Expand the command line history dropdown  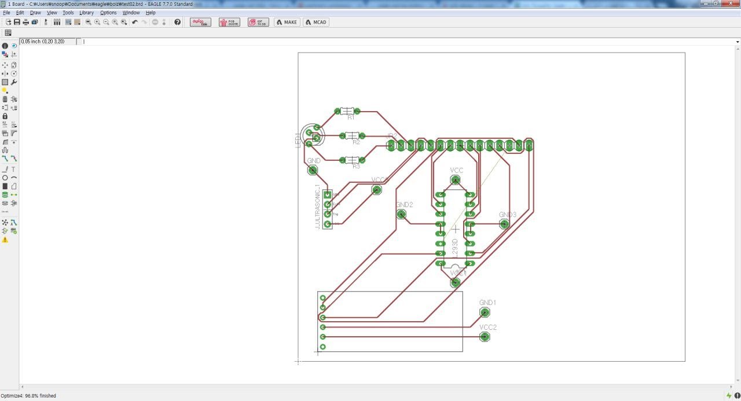point(737,42)
